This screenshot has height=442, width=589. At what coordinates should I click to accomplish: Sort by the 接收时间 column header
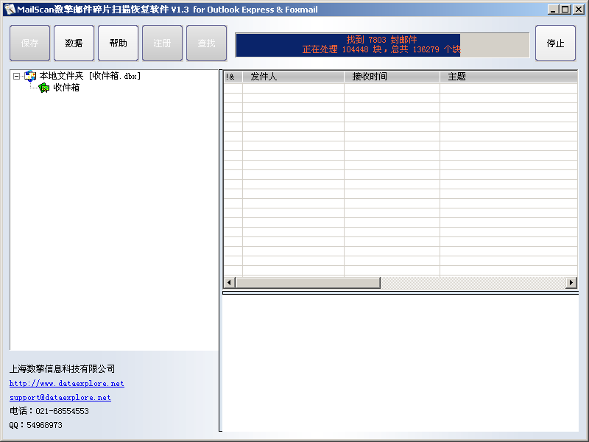point(392,77)
